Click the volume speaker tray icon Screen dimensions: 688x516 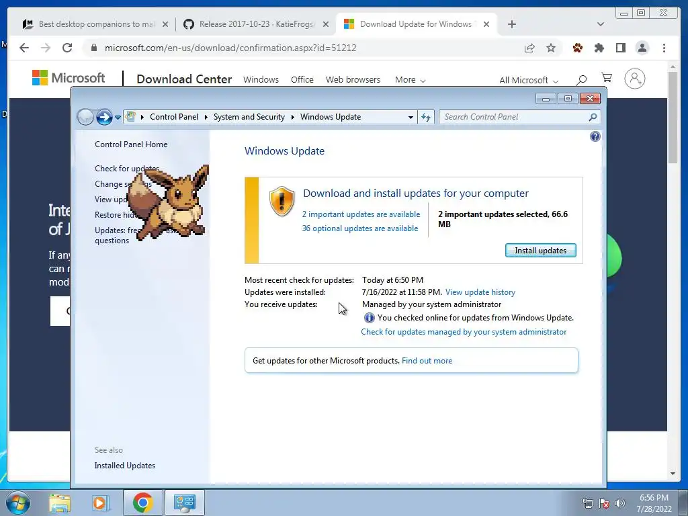pyautogui.click(x=620, y=503)
